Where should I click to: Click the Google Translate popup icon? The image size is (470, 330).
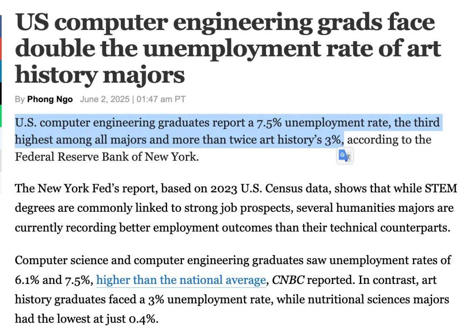(345, 156)
